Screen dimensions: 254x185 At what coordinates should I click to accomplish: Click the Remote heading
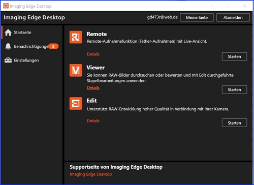coord(97,34)
